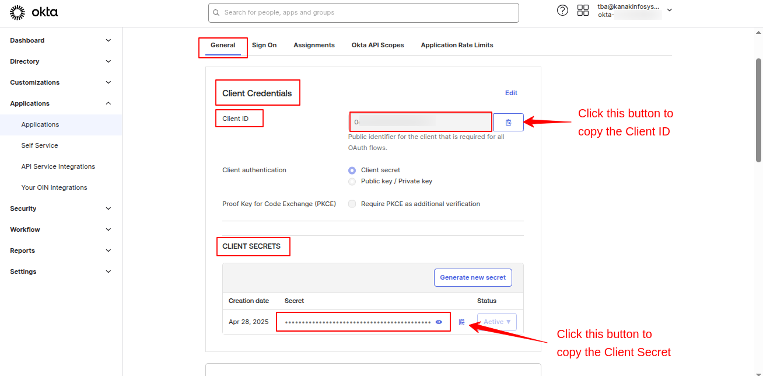Image resolution: width=763 pixels, height=376 pixels.
Task: Open the Okta API Scopes tab
Action: tap(377, 45)
